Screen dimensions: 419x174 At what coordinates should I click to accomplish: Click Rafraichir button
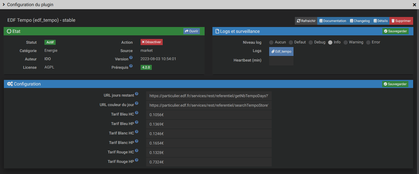306,21
